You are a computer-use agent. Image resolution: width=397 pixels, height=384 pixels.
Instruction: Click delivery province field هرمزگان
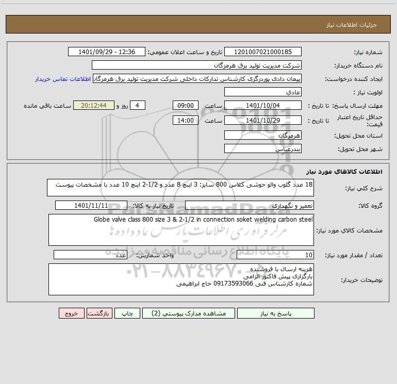[263, 135]
